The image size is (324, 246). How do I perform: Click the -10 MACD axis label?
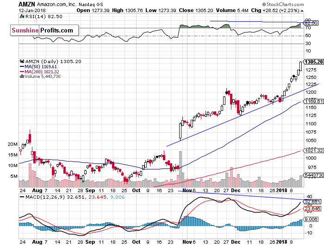coord(309,233)
